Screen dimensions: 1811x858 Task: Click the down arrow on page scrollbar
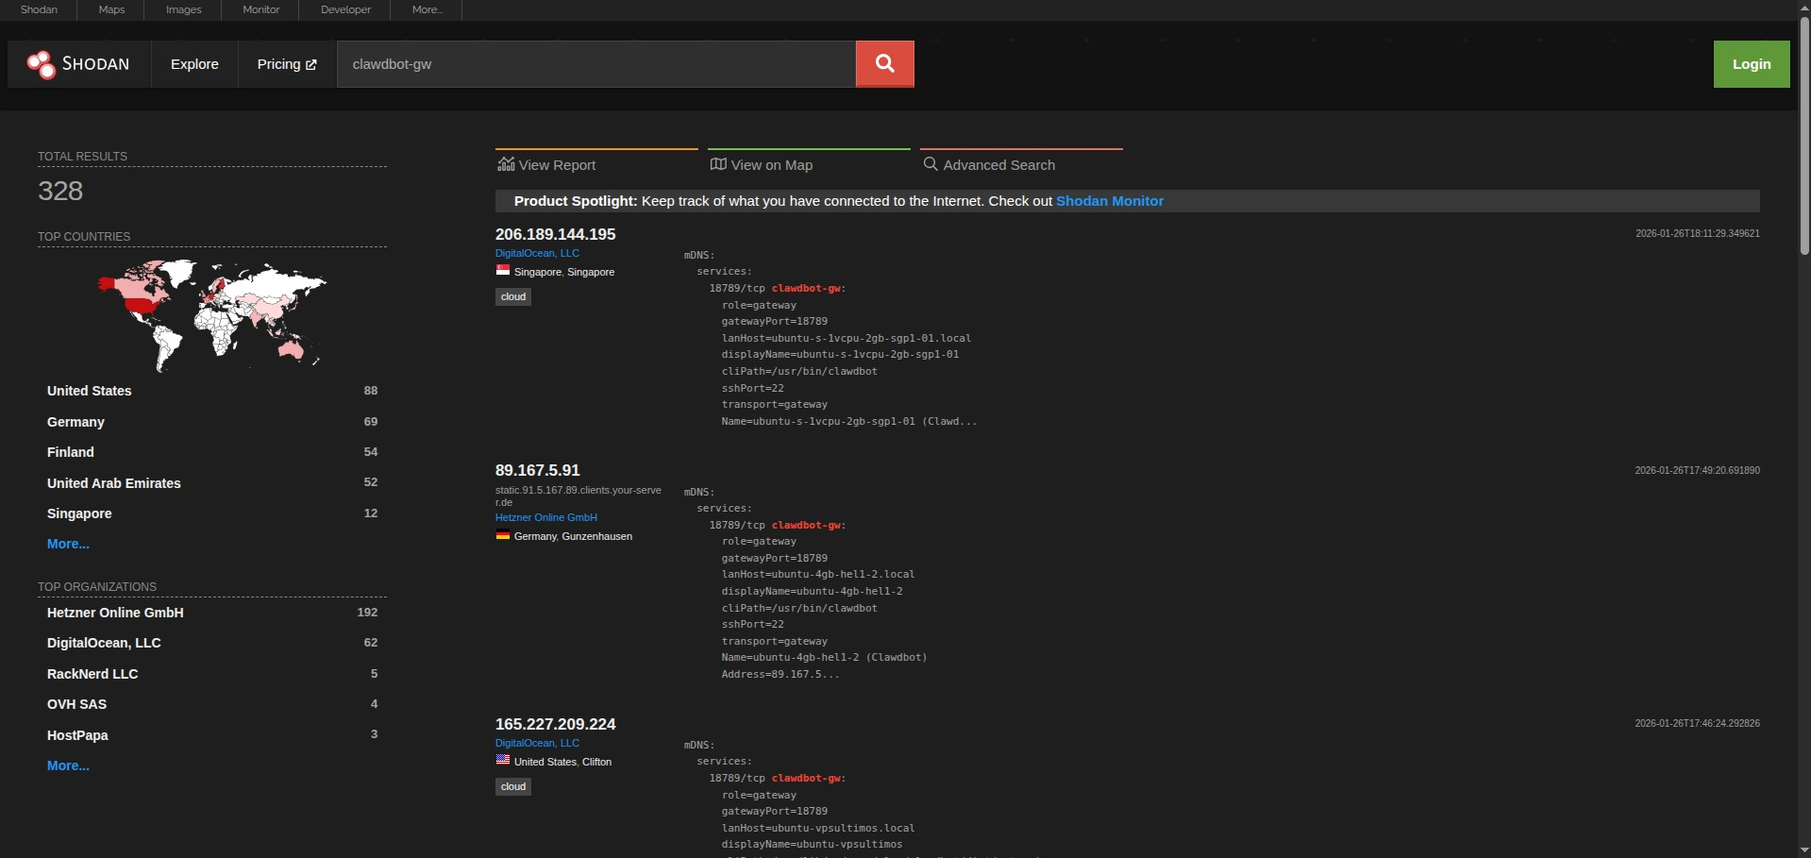(1803, 850)
